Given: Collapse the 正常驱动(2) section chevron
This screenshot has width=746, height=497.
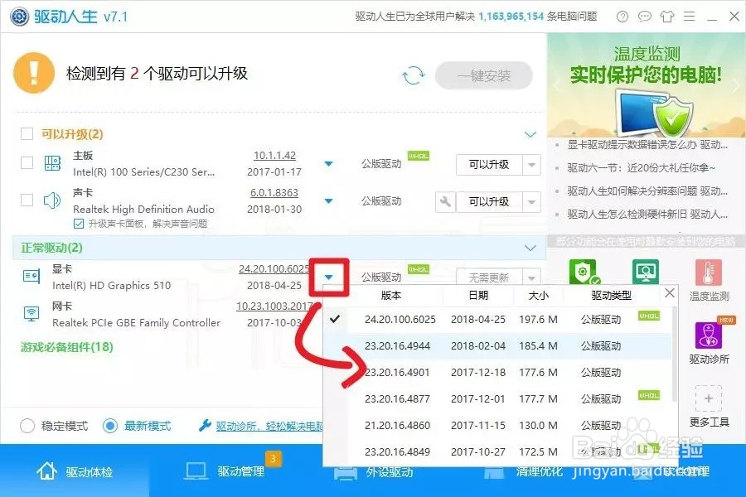Looking at the screenshot, I should pos(530,248).
